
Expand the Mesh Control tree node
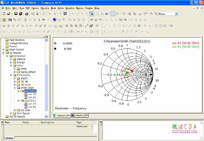pyautogui.click(x=3, y=50)
